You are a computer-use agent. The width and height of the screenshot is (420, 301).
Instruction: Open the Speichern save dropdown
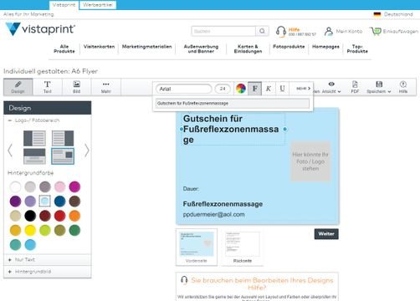pos(379,87)
